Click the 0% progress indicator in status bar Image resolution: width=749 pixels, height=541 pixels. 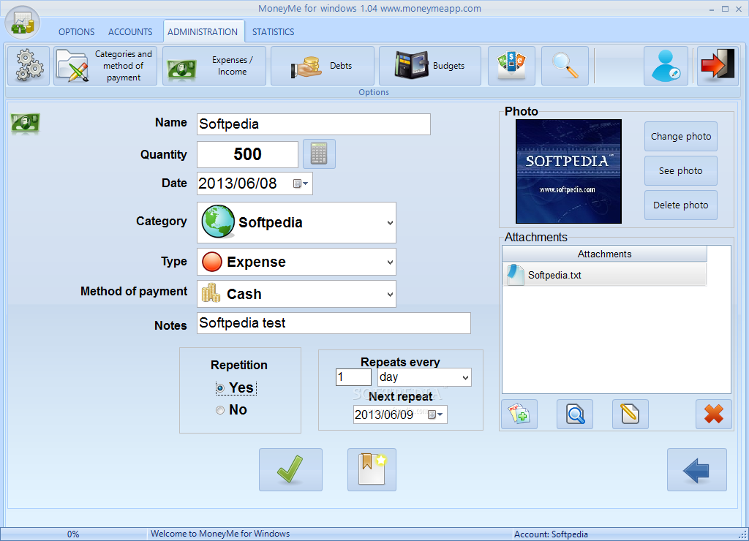pos(73,534)
